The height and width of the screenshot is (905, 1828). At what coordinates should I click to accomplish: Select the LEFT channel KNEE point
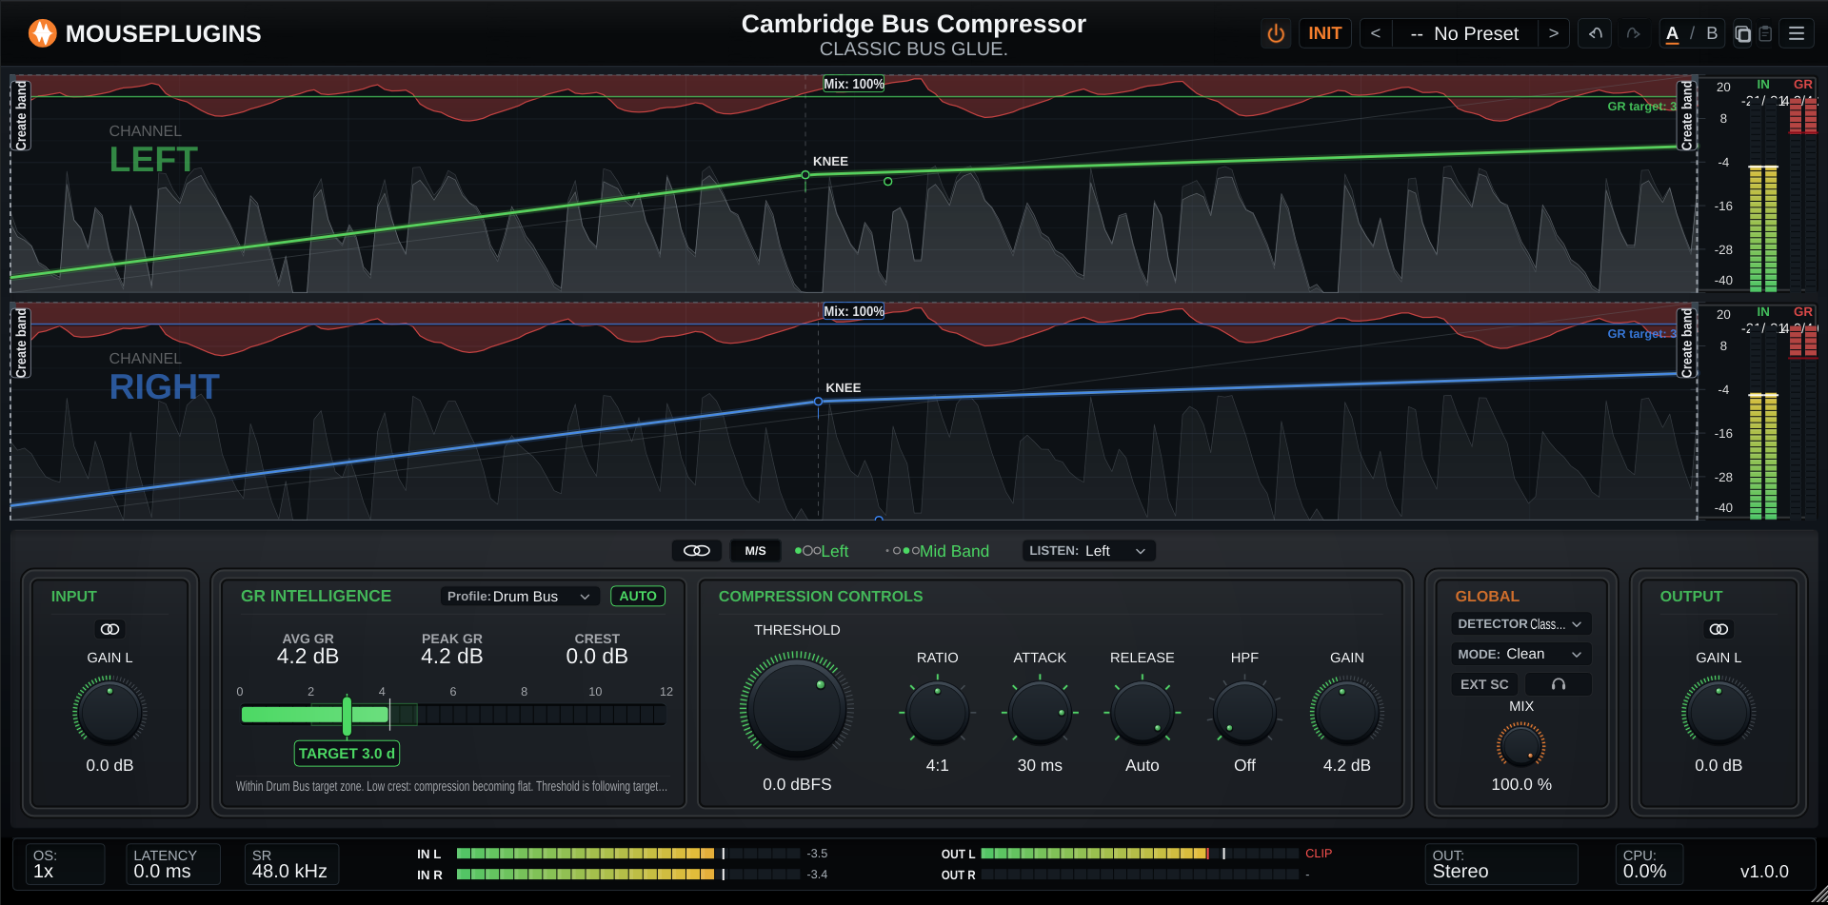tap(805, 175)
